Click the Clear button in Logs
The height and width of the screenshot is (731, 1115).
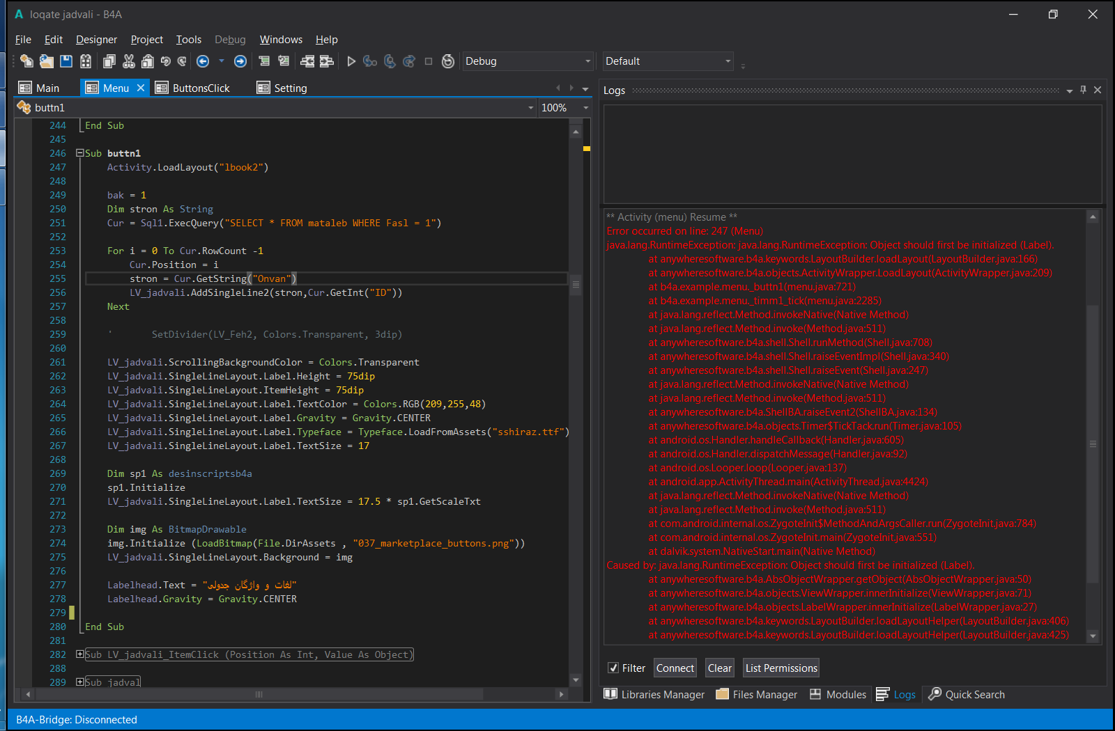coord(719,668)
